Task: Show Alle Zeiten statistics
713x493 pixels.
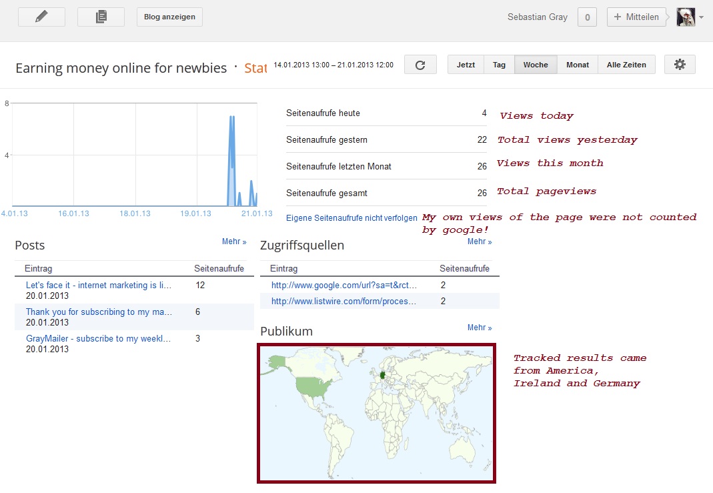Action: [x=622, y=65]
